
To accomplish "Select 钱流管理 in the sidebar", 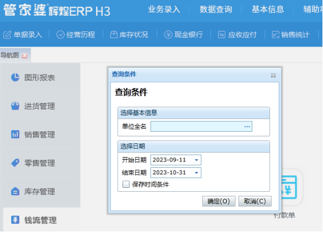I will (40, 220).
